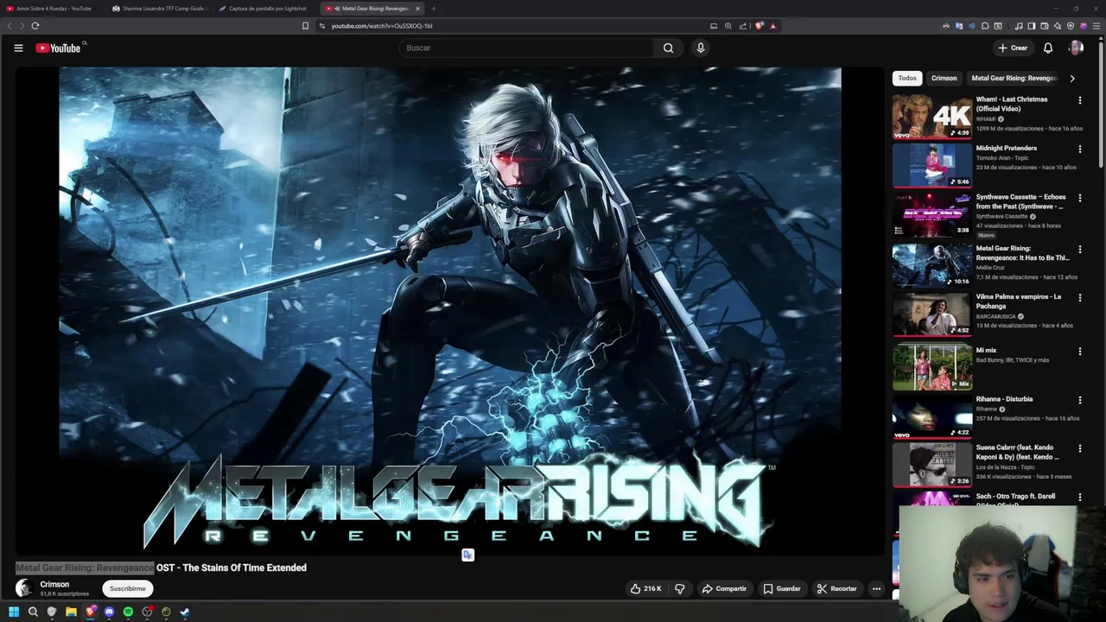
Task: Open more actions ellipsis below the video
Action: [x=876, y=588]
